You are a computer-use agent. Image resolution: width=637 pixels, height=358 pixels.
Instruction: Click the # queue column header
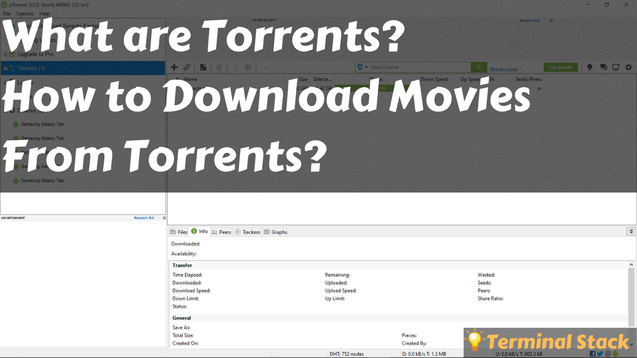[x=177, y=79]
